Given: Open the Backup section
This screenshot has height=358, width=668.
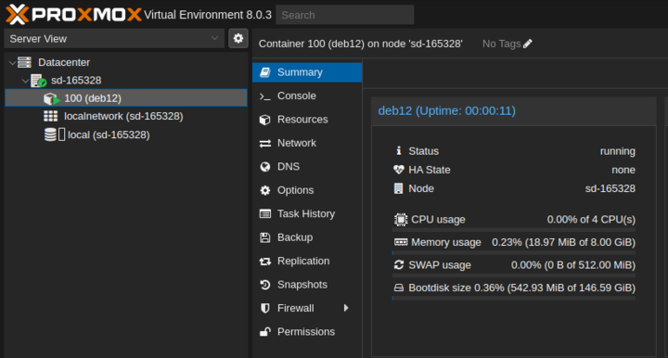Looking at the screenshot, I should pyautogui.click(x=307, y=237).
